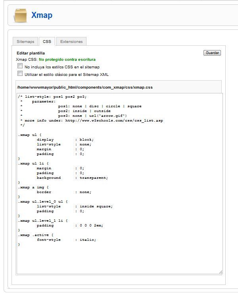Click the 'Xmap CSS:' label
The image size is (238, 300).
(27, 60)
